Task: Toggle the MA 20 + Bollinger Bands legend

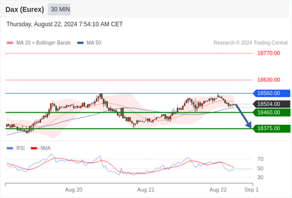Action: tap(39, 43)
